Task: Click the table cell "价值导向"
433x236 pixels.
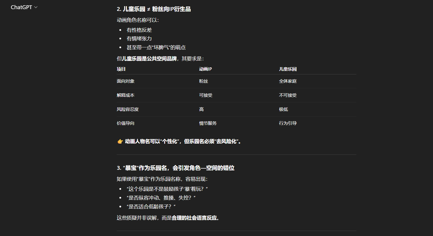Action: pyautogui.click(x=126, y=123)
